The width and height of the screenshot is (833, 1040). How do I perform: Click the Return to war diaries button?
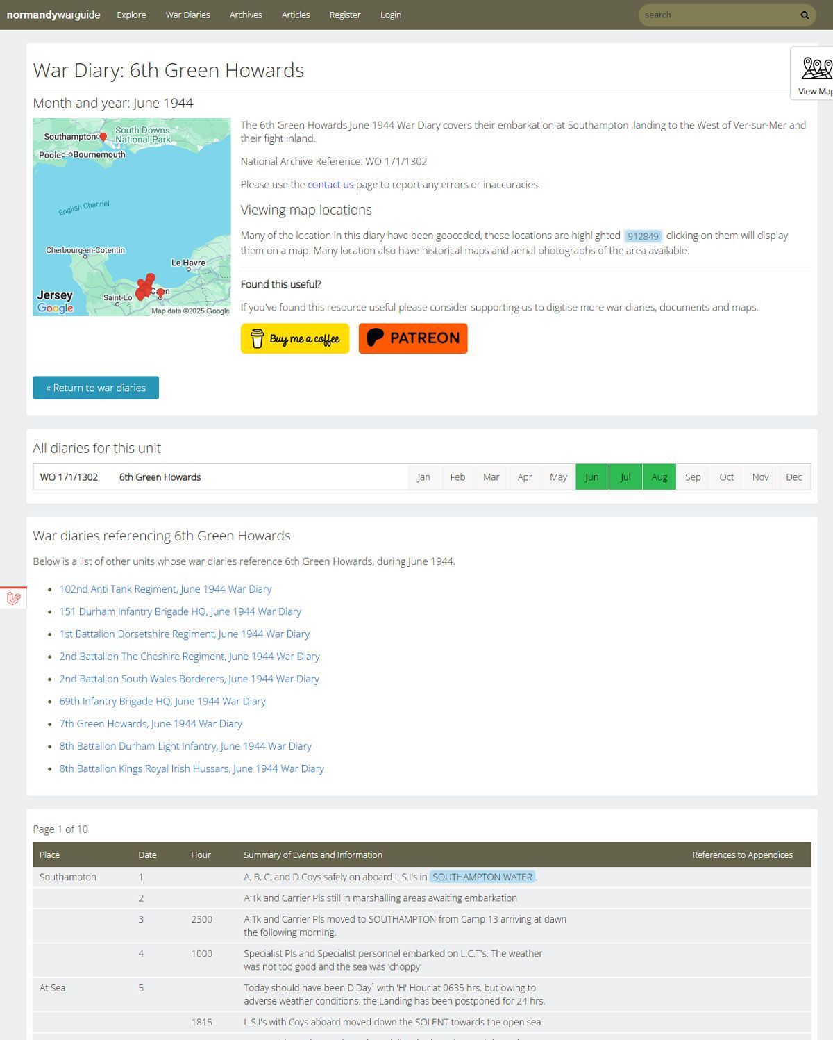coord(96,388)
